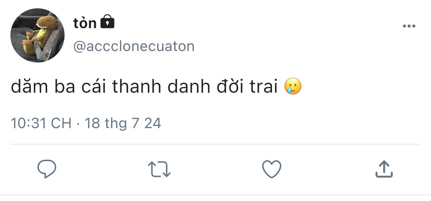Screen dimensions: 431x201
Task: Tap the share upload arrow icon
Action: pyautogui.click(x=384, y=169)
